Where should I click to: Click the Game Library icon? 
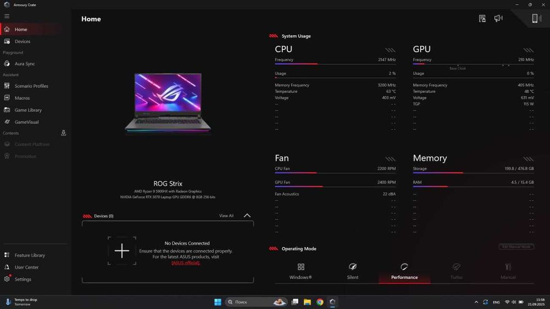[x=7, y=110]
